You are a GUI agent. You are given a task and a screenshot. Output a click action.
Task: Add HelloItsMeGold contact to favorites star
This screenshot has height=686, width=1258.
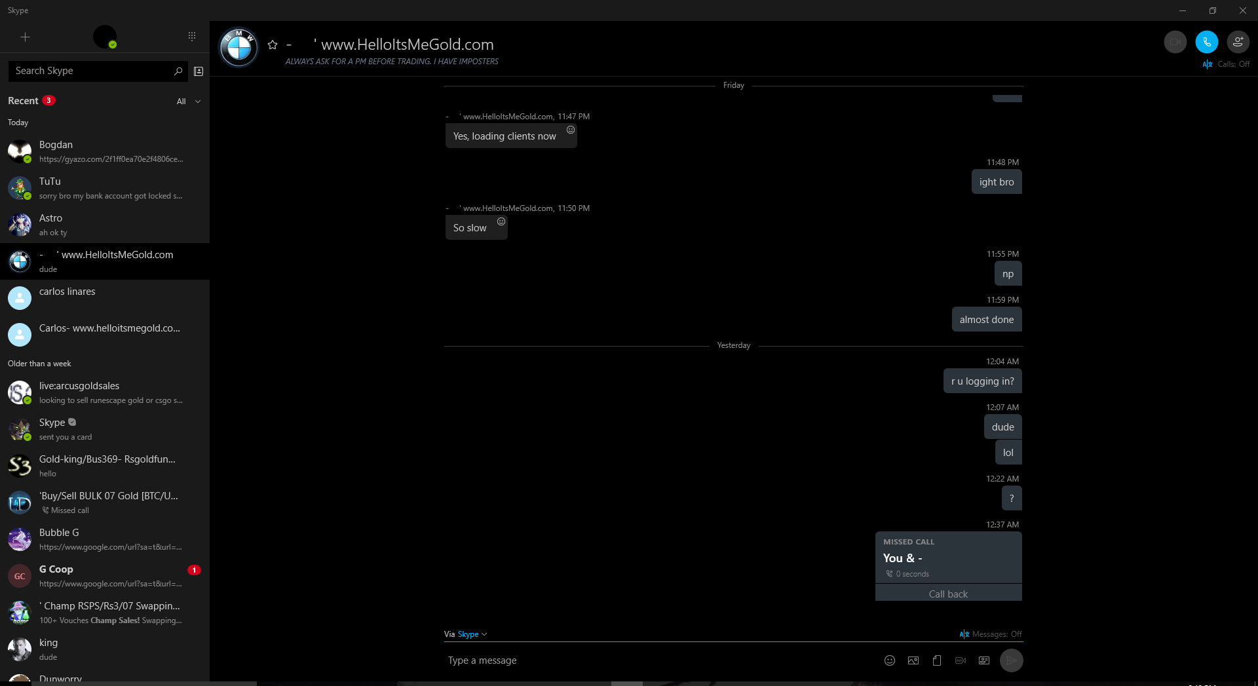pos(273,45)
